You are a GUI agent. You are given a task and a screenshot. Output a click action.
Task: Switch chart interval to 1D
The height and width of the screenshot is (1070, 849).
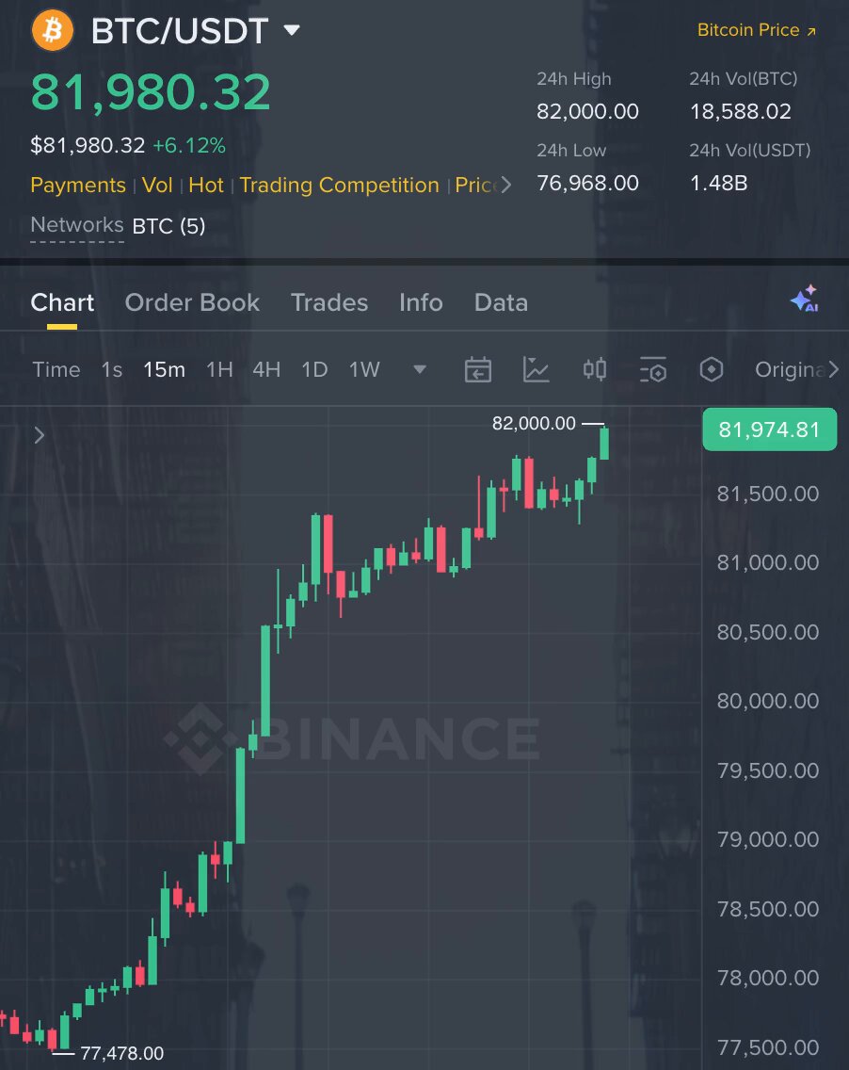coord(314,369)
